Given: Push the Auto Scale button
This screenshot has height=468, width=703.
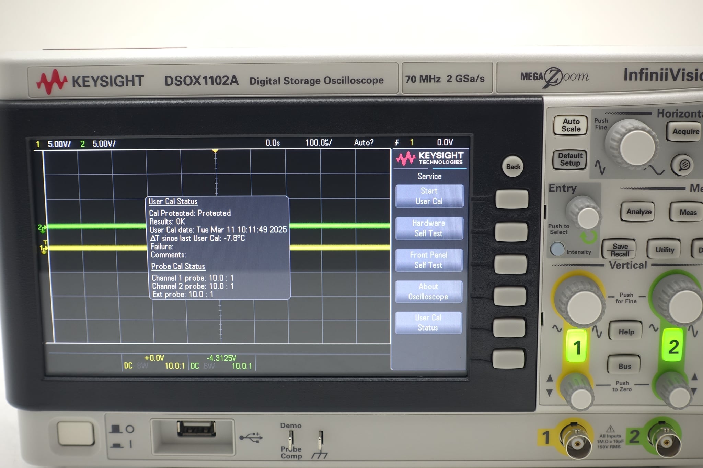Looking at the screenshot, I should pos(571,125).
